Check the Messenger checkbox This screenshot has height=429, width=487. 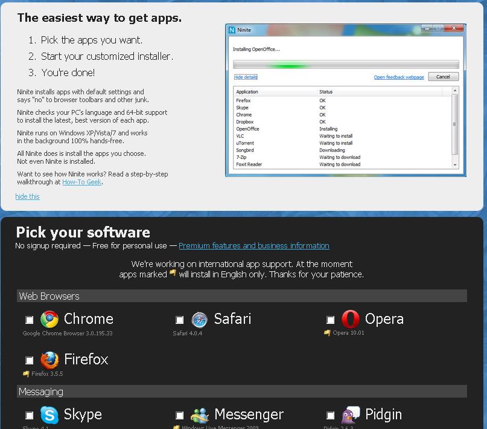pyautogui.click(x=179, y=415)
